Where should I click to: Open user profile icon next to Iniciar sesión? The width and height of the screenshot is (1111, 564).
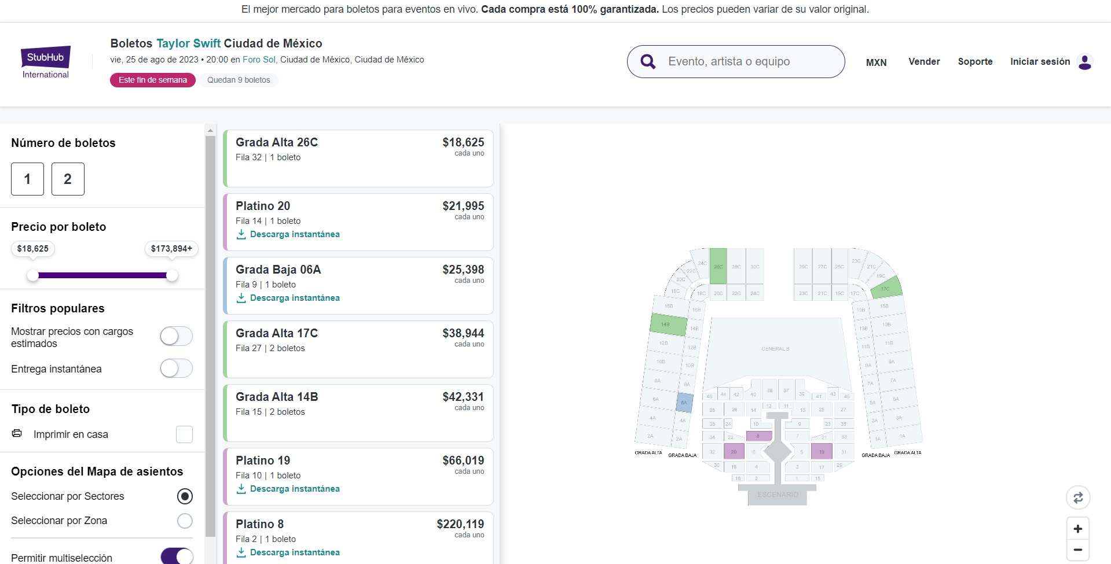coord(1084,61)
